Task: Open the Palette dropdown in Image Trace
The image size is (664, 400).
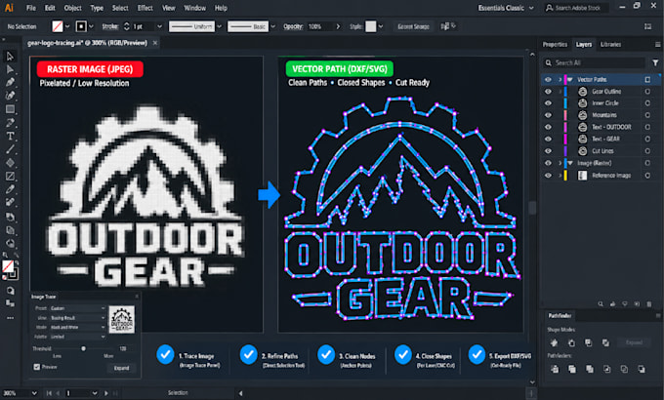Action: tap(77, 337)
